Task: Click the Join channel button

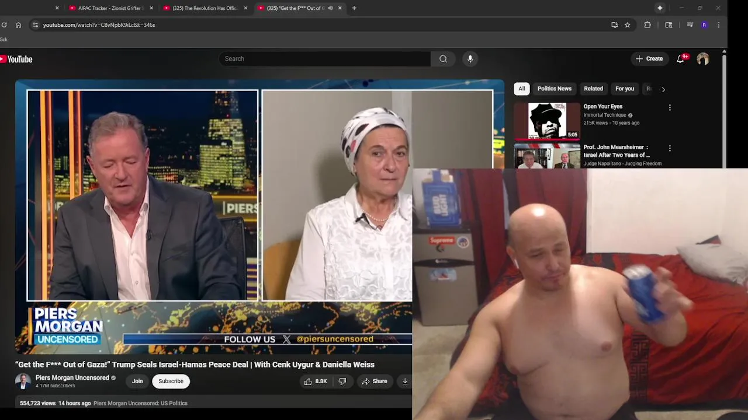Action: (137, 381)
